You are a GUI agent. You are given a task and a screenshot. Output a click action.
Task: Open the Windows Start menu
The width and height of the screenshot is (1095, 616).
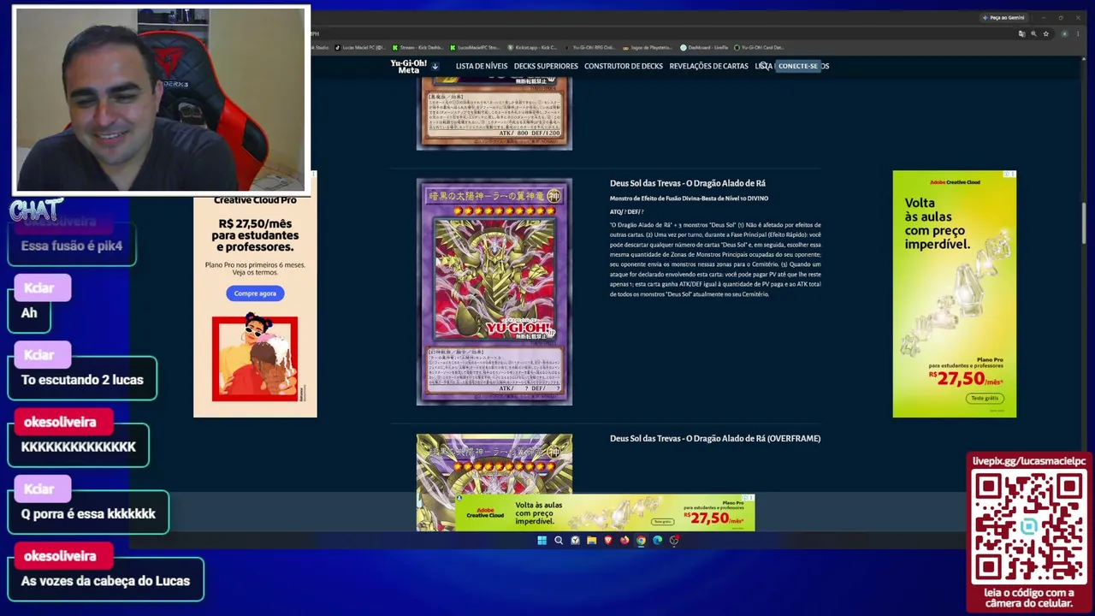click(x=542, y=540)
